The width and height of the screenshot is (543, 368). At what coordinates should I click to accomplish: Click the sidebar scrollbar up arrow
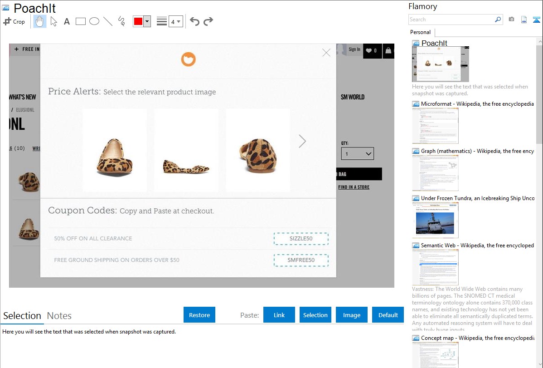coord(540,42)
